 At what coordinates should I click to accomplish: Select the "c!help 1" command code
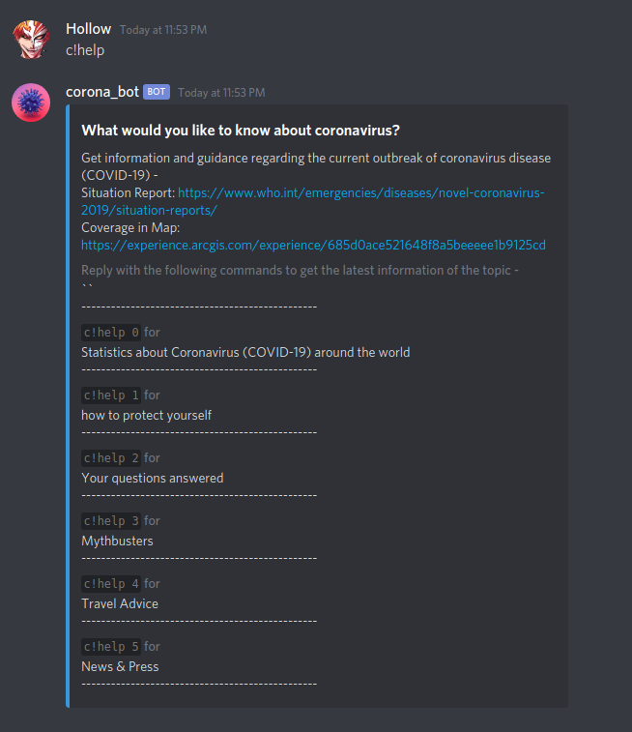tap(111, 395)
